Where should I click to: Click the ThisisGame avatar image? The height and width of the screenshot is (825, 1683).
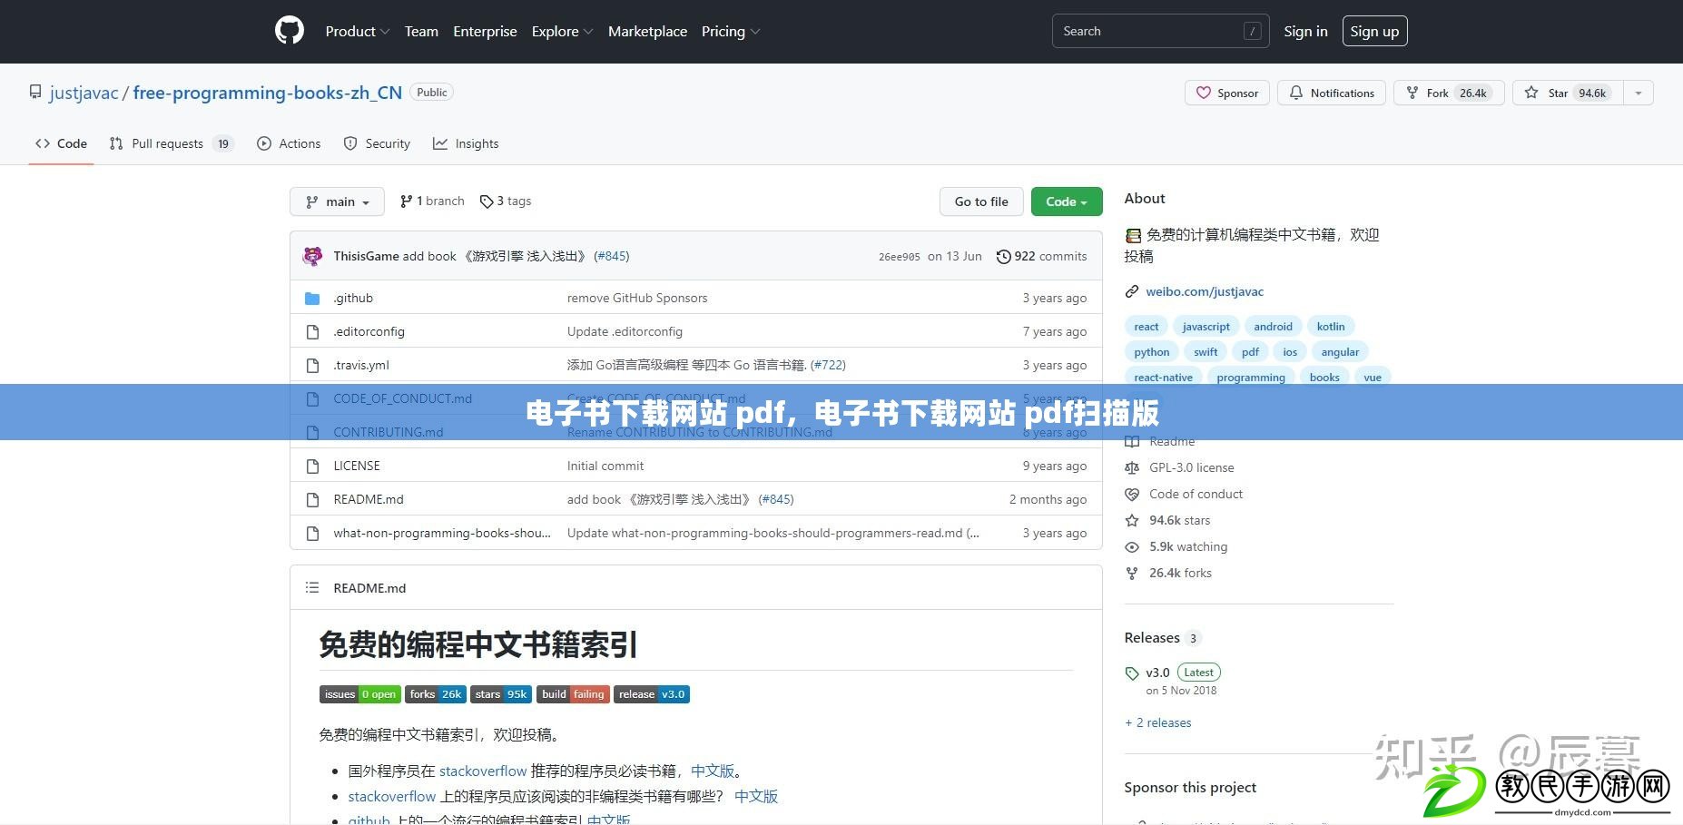point(312,256)
